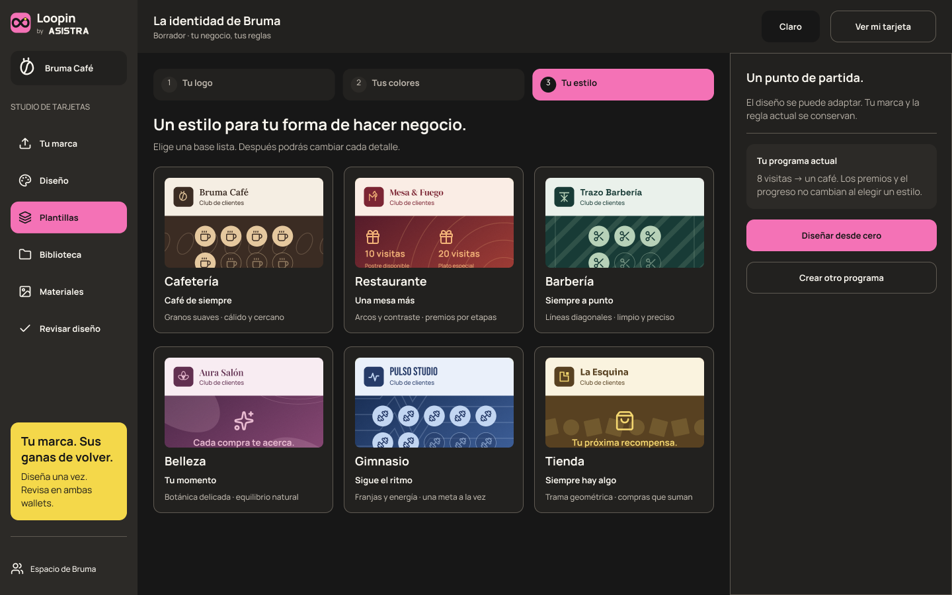Click Diseñar desde cero button
Screen dimensions: 952x595
842,235
